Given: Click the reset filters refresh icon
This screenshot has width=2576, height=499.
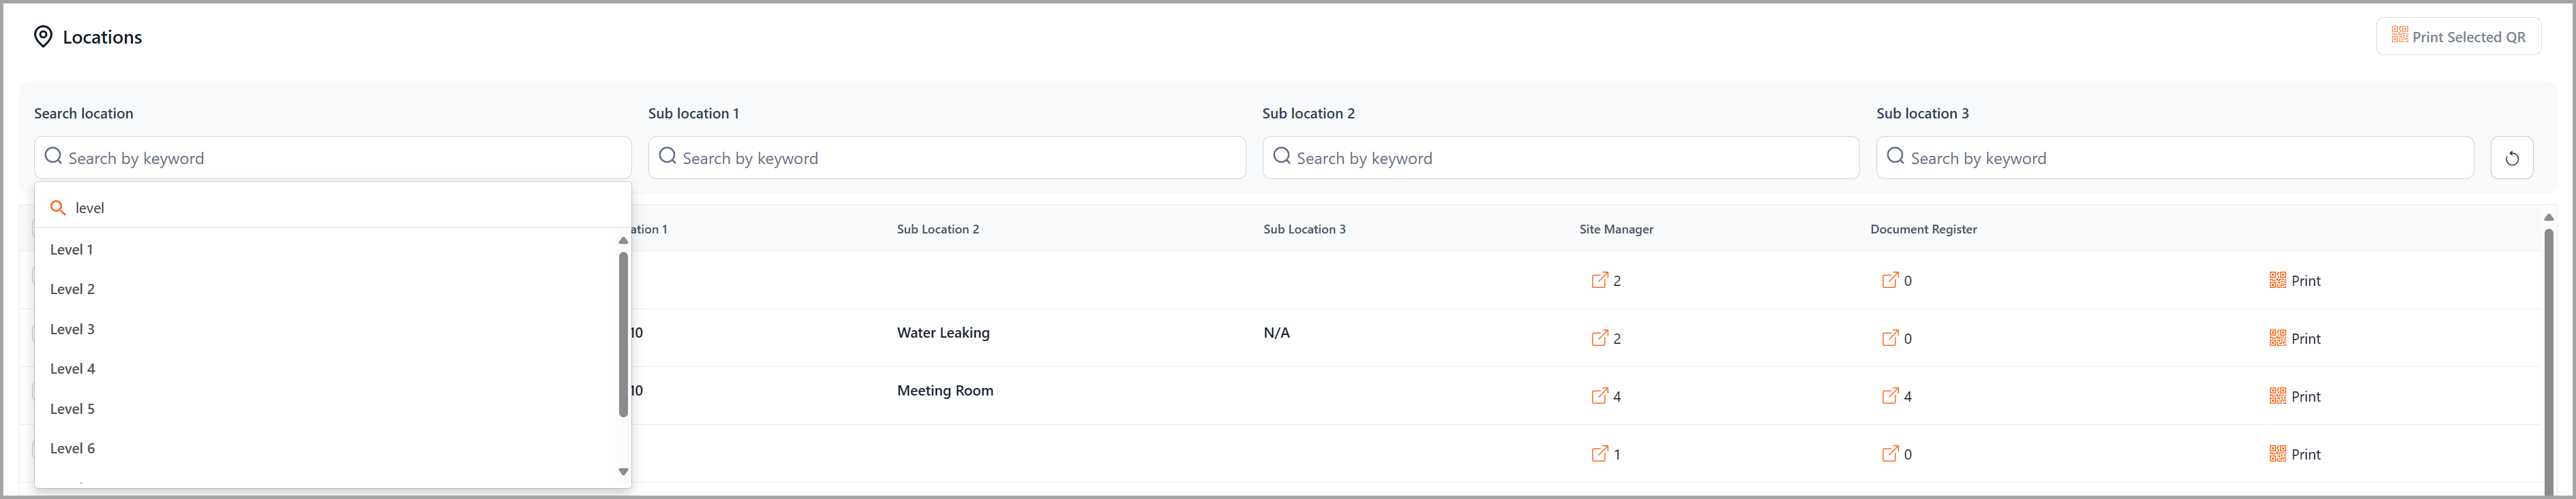Looking at the screenshot, I should pos(2511,158).
